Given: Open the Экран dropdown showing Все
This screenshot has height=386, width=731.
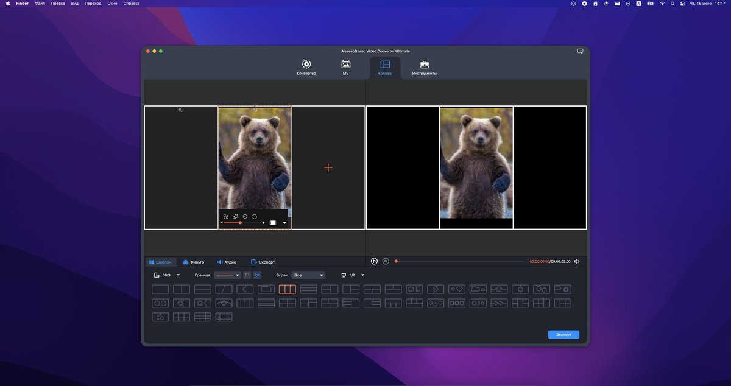Looking at the screenshot, I should point(309,275).
